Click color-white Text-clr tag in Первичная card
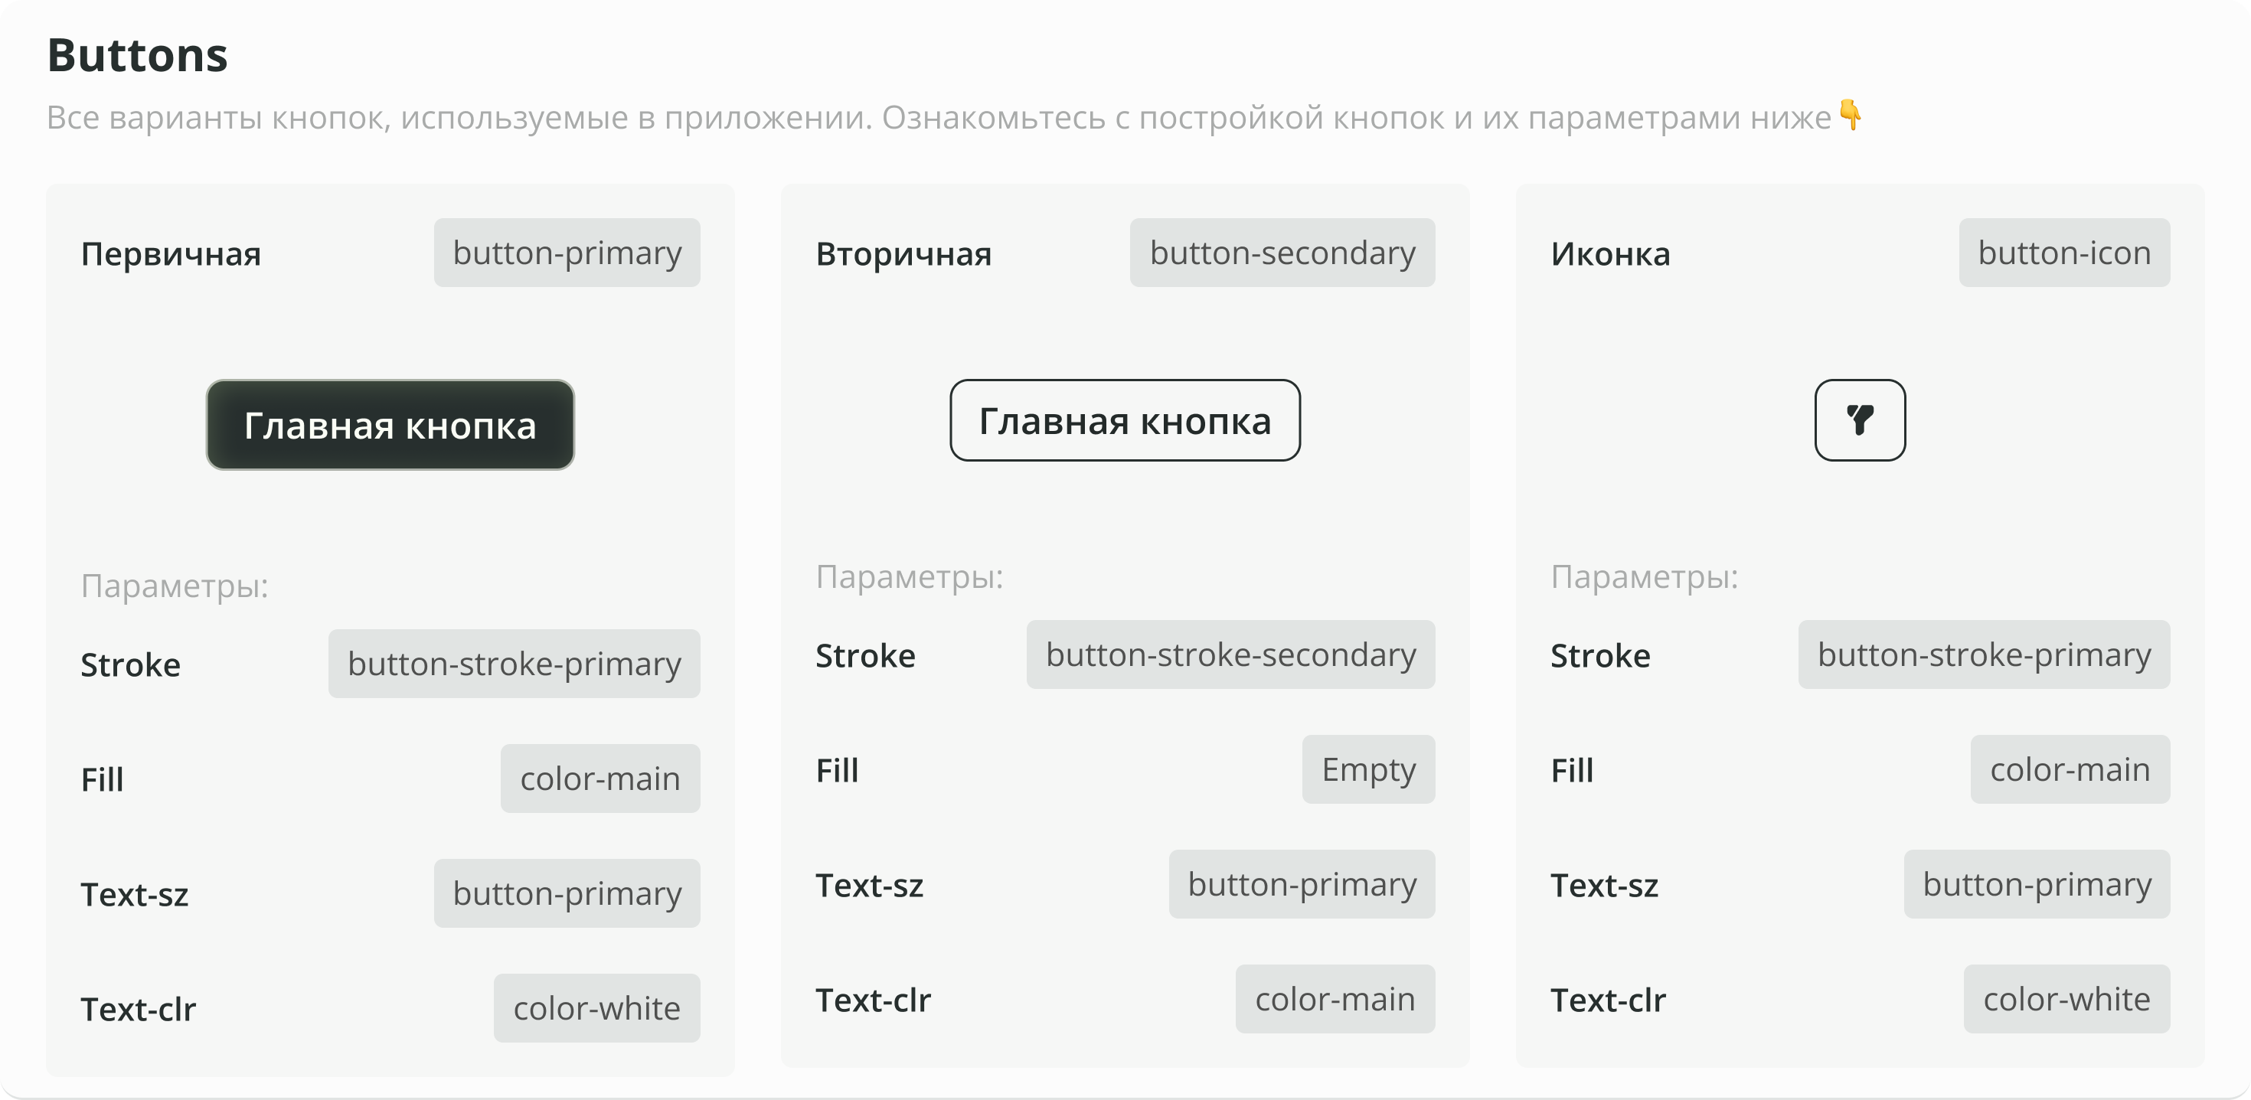The height and width of the screenshot is (1100, 2251). tap(596, 1008)
